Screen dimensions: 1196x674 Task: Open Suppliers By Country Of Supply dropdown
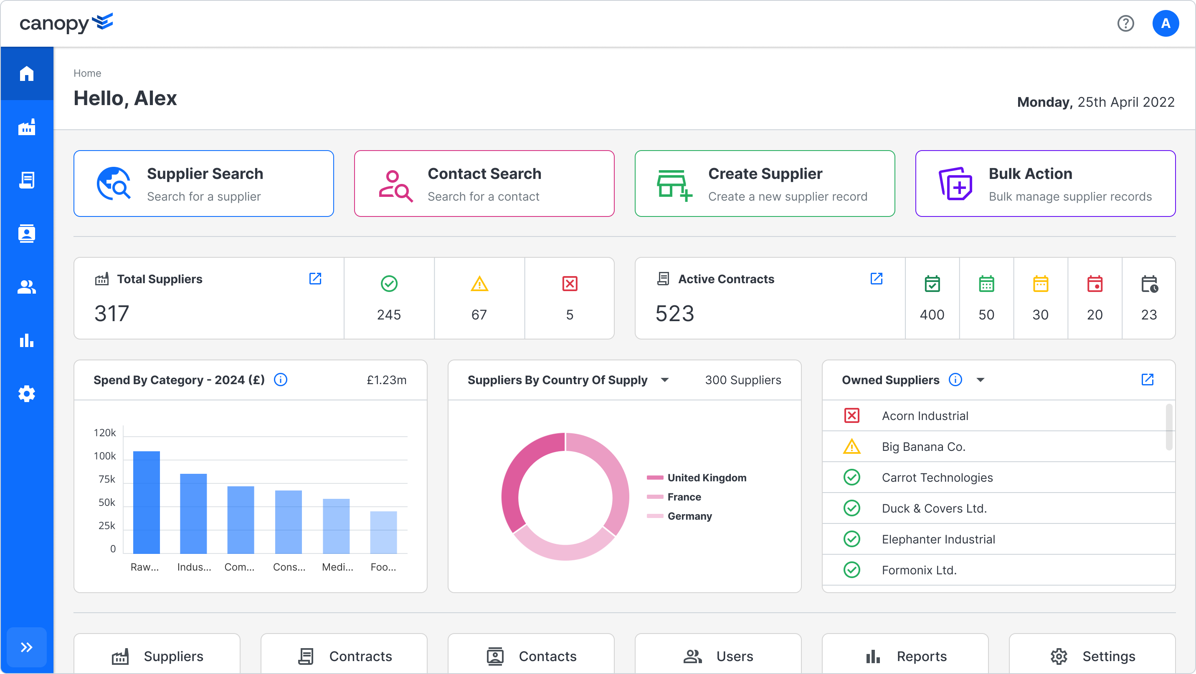(x=665, y=380)
